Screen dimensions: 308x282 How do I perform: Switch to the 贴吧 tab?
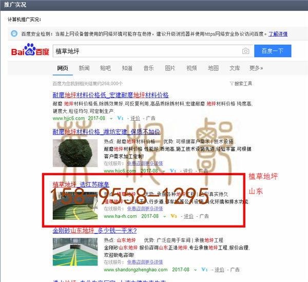pos(105,68)
